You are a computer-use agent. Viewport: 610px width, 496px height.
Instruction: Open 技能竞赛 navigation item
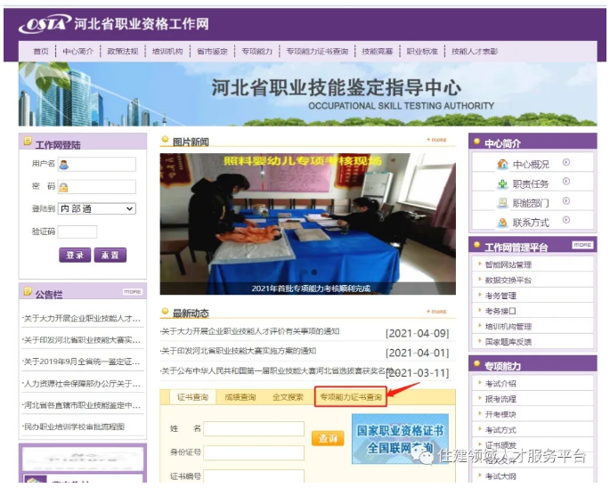point(378,52)
